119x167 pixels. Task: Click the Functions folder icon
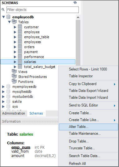click(14, 81)
